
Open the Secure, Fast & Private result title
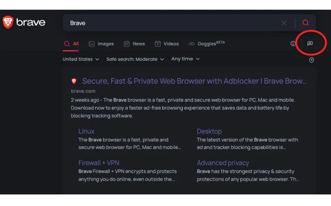(195, 81)
